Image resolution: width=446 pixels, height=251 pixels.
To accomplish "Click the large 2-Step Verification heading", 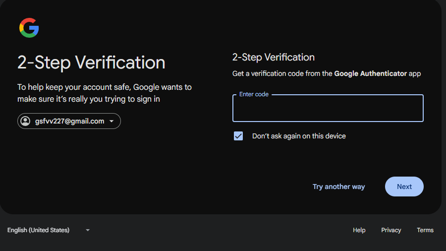I will (x=91, y=63).
